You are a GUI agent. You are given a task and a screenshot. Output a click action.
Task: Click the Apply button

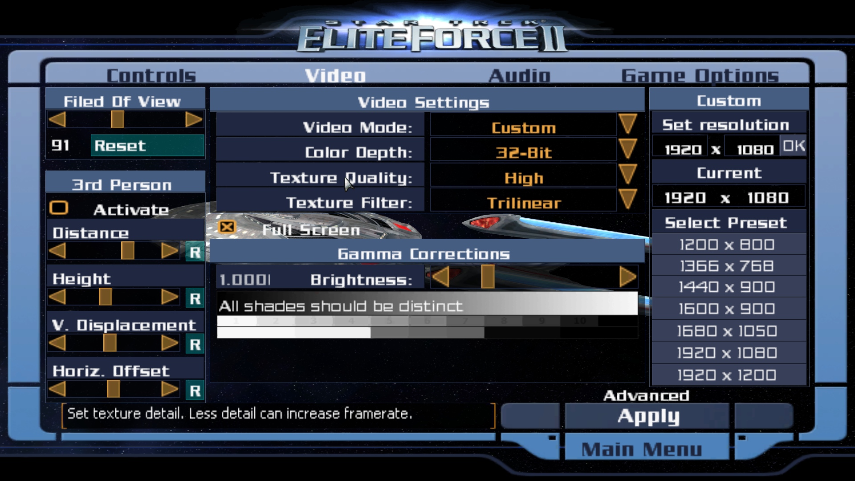click(647, 415)
